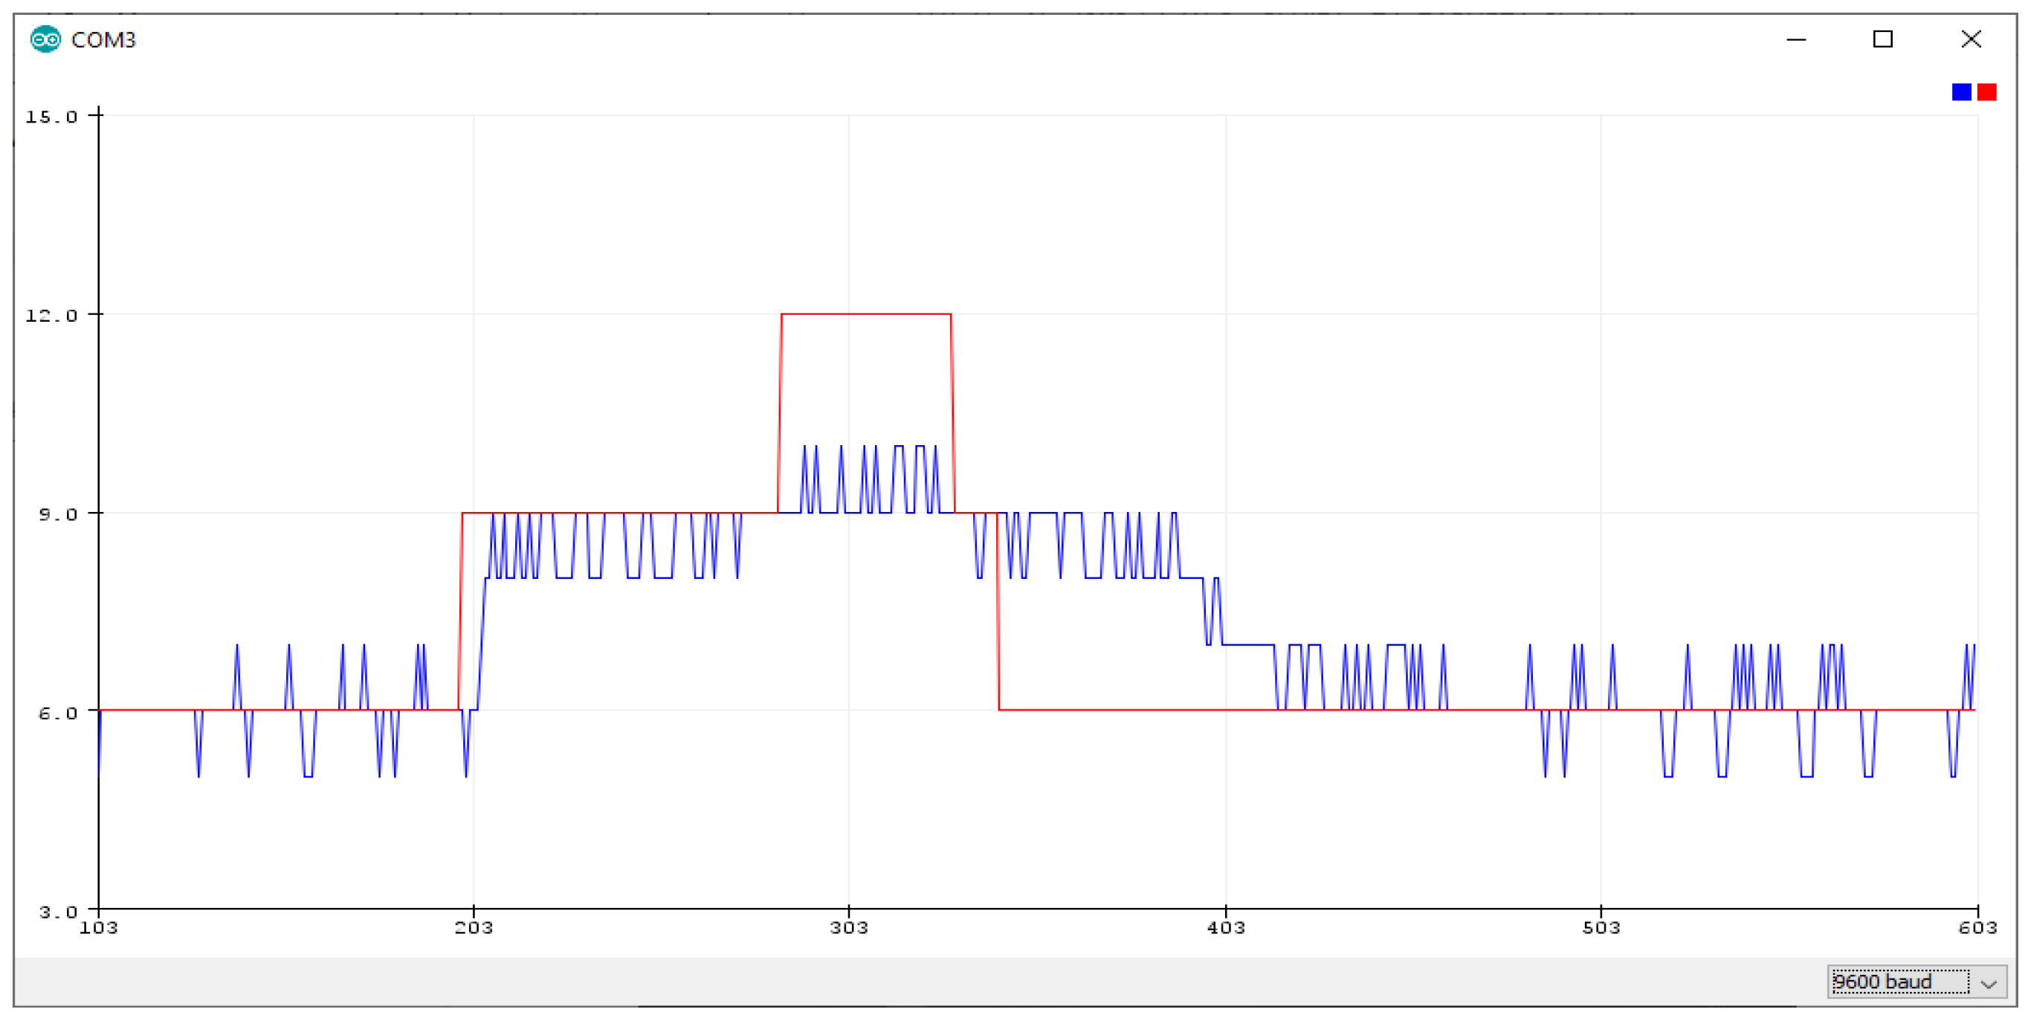2028x1018 pixels.
Task: Click the 12.0 y-axis label
Action: point(51,316)
